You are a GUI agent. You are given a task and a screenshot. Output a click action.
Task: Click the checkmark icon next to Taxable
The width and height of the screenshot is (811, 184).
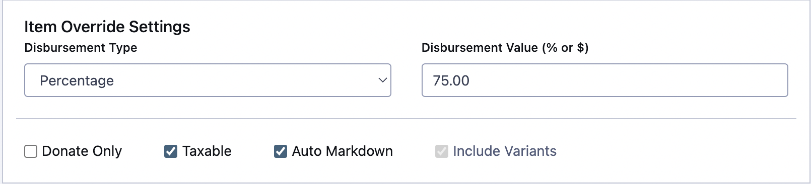tap(171, 151)
